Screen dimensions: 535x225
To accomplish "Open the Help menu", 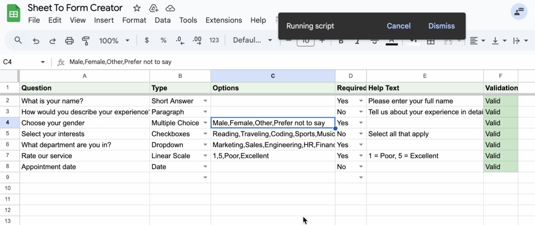I will 258,20.
